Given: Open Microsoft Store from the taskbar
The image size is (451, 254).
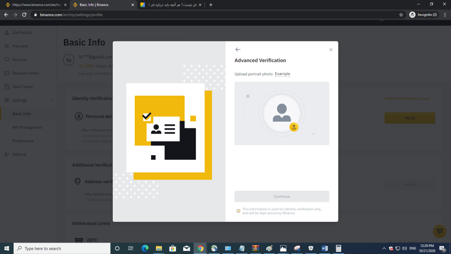Looking at the screenshot, I should tap(173, 248).
